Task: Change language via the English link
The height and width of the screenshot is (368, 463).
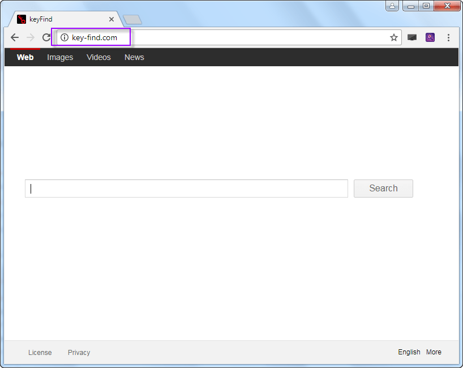Action: click(409, 352)
